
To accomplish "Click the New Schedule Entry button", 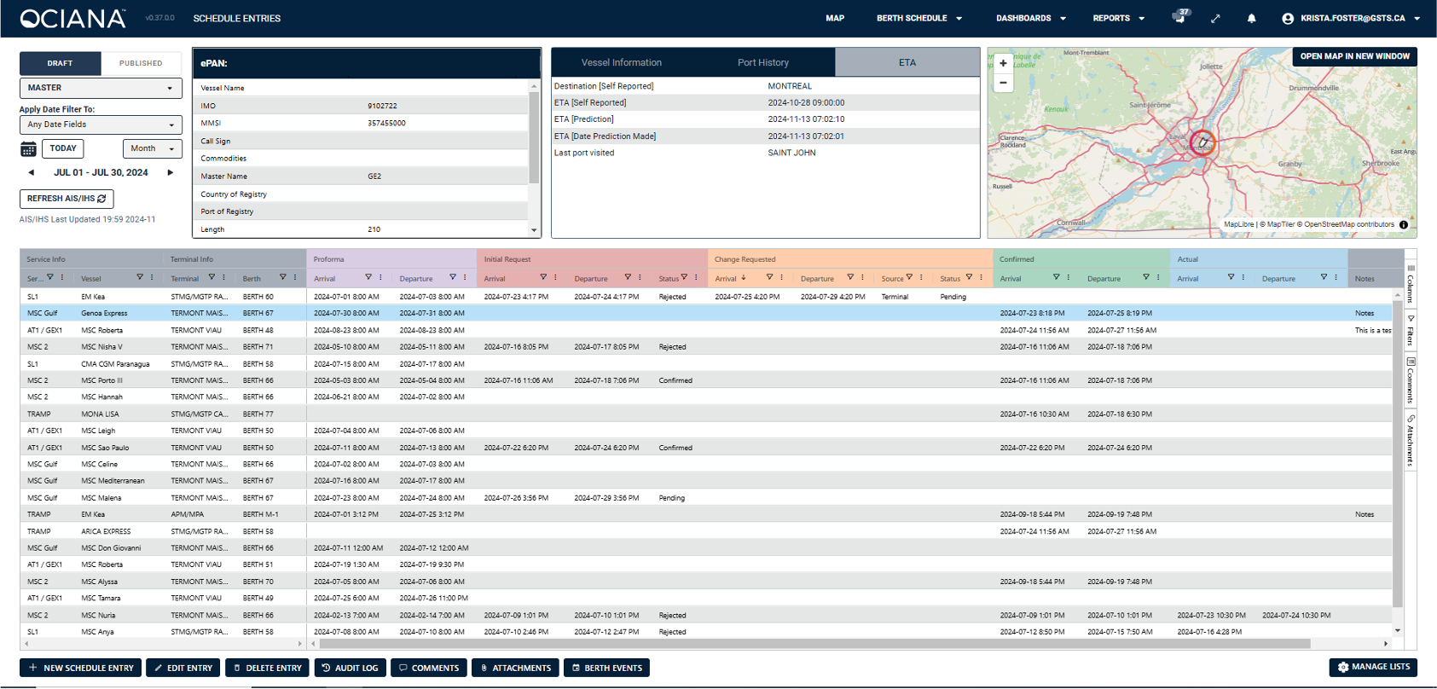I will coord(81,668).
